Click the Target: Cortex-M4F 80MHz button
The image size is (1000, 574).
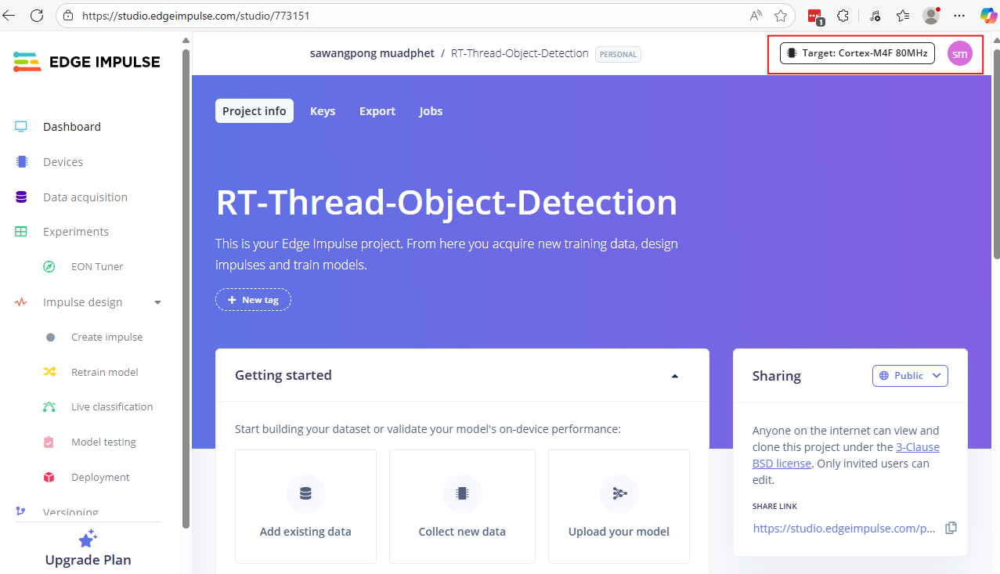857,53
